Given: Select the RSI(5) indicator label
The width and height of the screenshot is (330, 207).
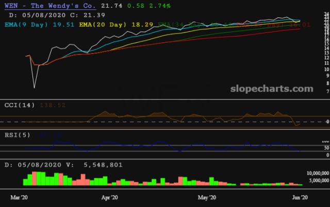Looking at the screenshot, I should [x=18, y=135].
